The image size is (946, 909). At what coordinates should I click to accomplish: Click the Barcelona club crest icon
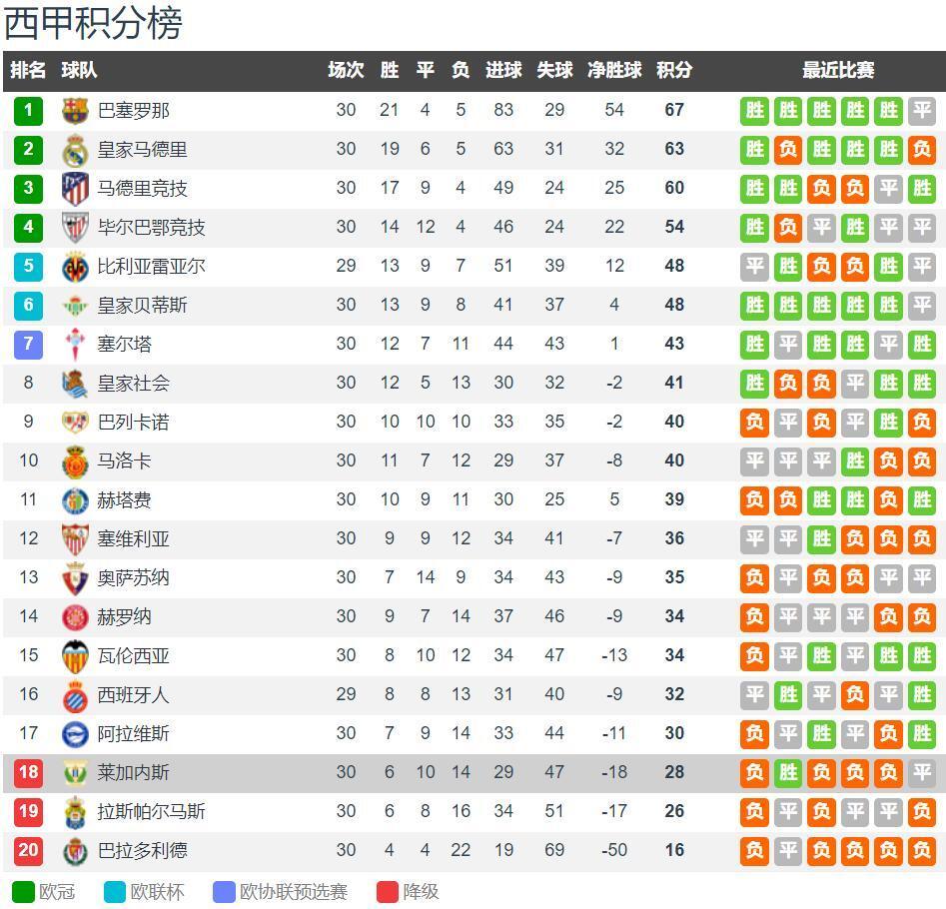click(x=75, y=110)
